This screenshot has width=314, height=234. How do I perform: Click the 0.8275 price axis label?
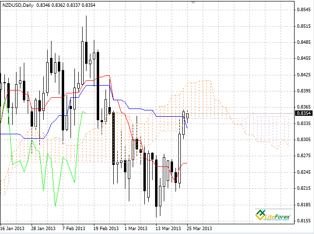coord(304,156)
